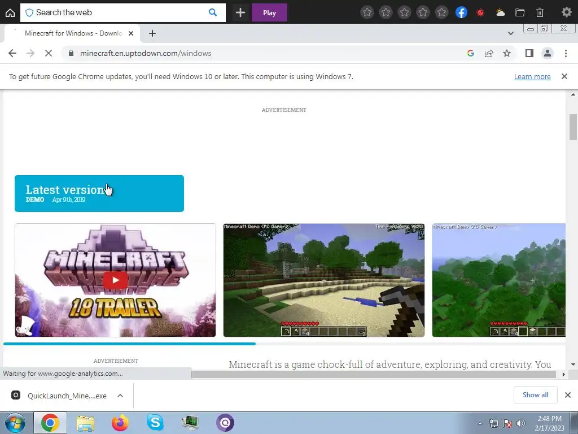Click the page scroll up arrow
Image resolution: width=578 pixels, height=434 pixels.
pos(573,94)
